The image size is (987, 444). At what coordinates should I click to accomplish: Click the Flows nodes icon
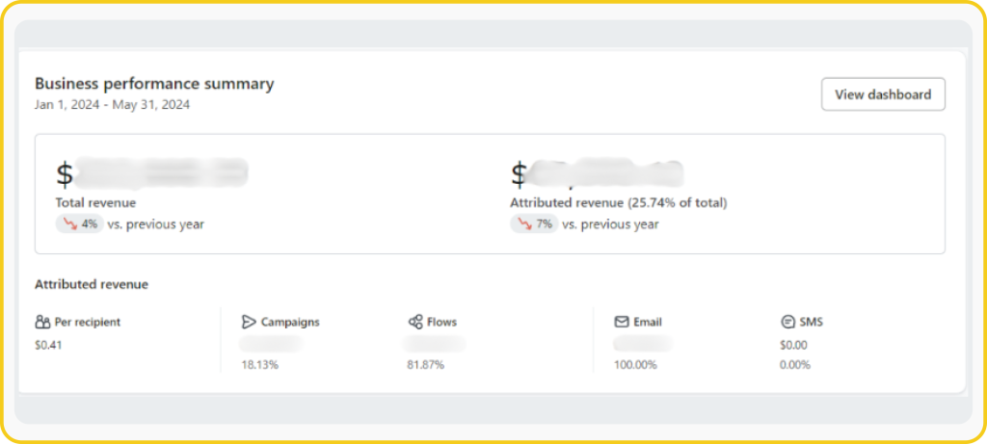[415, 322]
